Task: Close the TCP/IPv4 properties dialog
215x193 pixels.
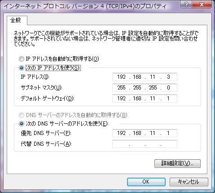Action: point(202,4)
